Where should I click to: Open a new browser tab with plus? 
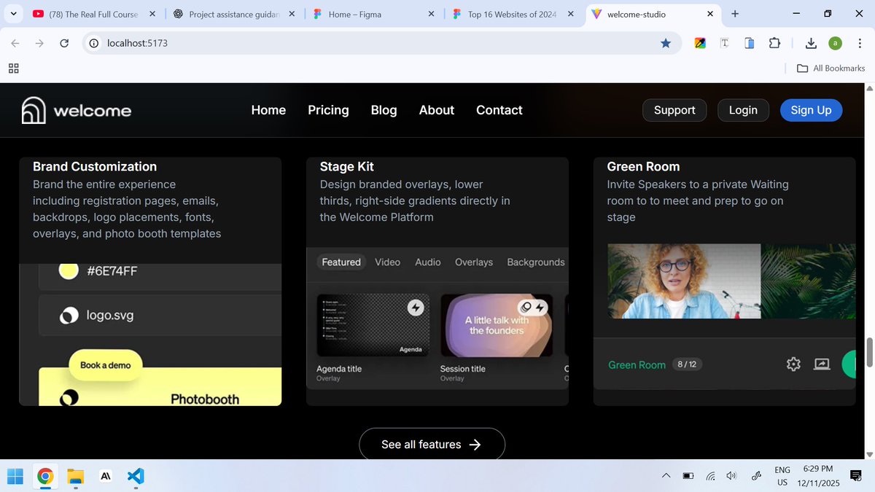(734, 14)
